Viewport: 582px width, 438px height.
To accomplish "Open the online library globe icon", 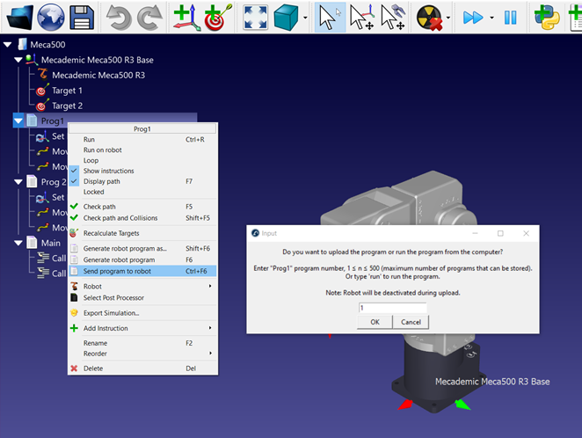I will click(x=51, y=16).
